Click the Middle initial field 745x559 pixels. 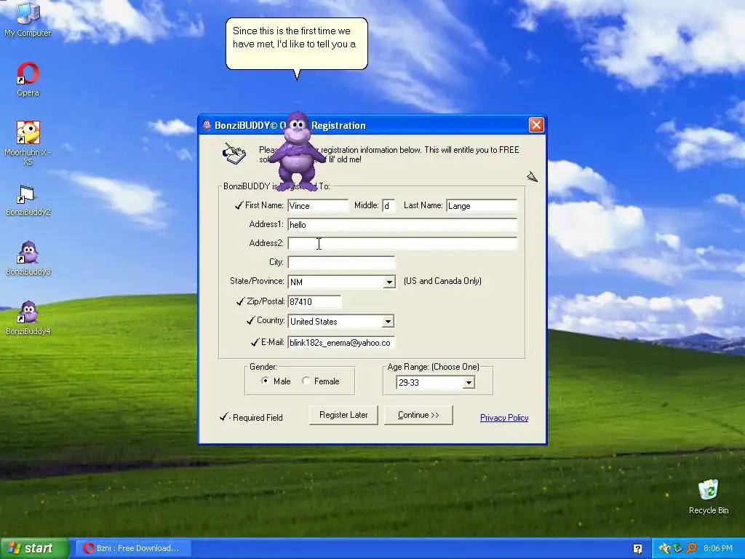point(389,205)
